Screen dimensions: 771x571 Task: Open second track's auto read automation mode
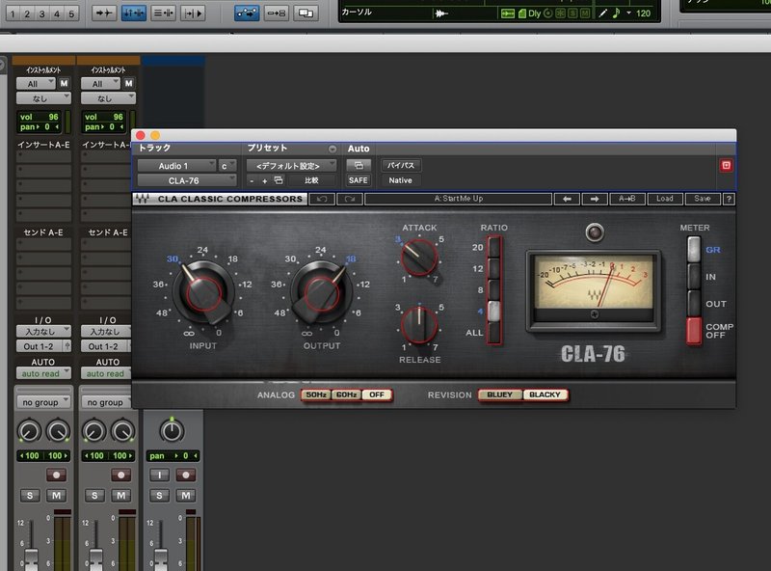click(x=106, y=373)
